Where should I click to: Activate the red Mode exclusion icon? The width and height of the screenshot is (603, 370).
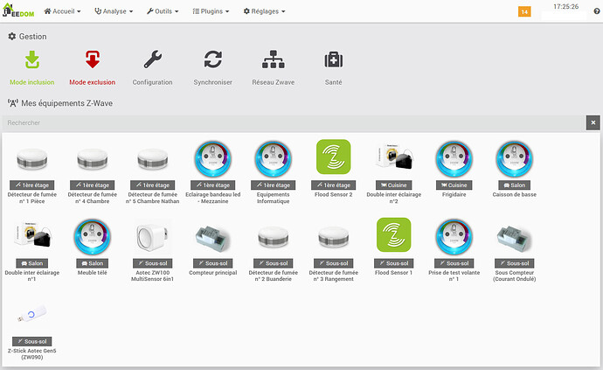click(x=93, y=59)
